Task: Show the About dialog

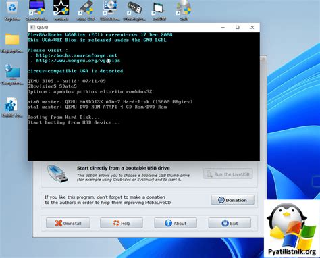Action: 176,223
